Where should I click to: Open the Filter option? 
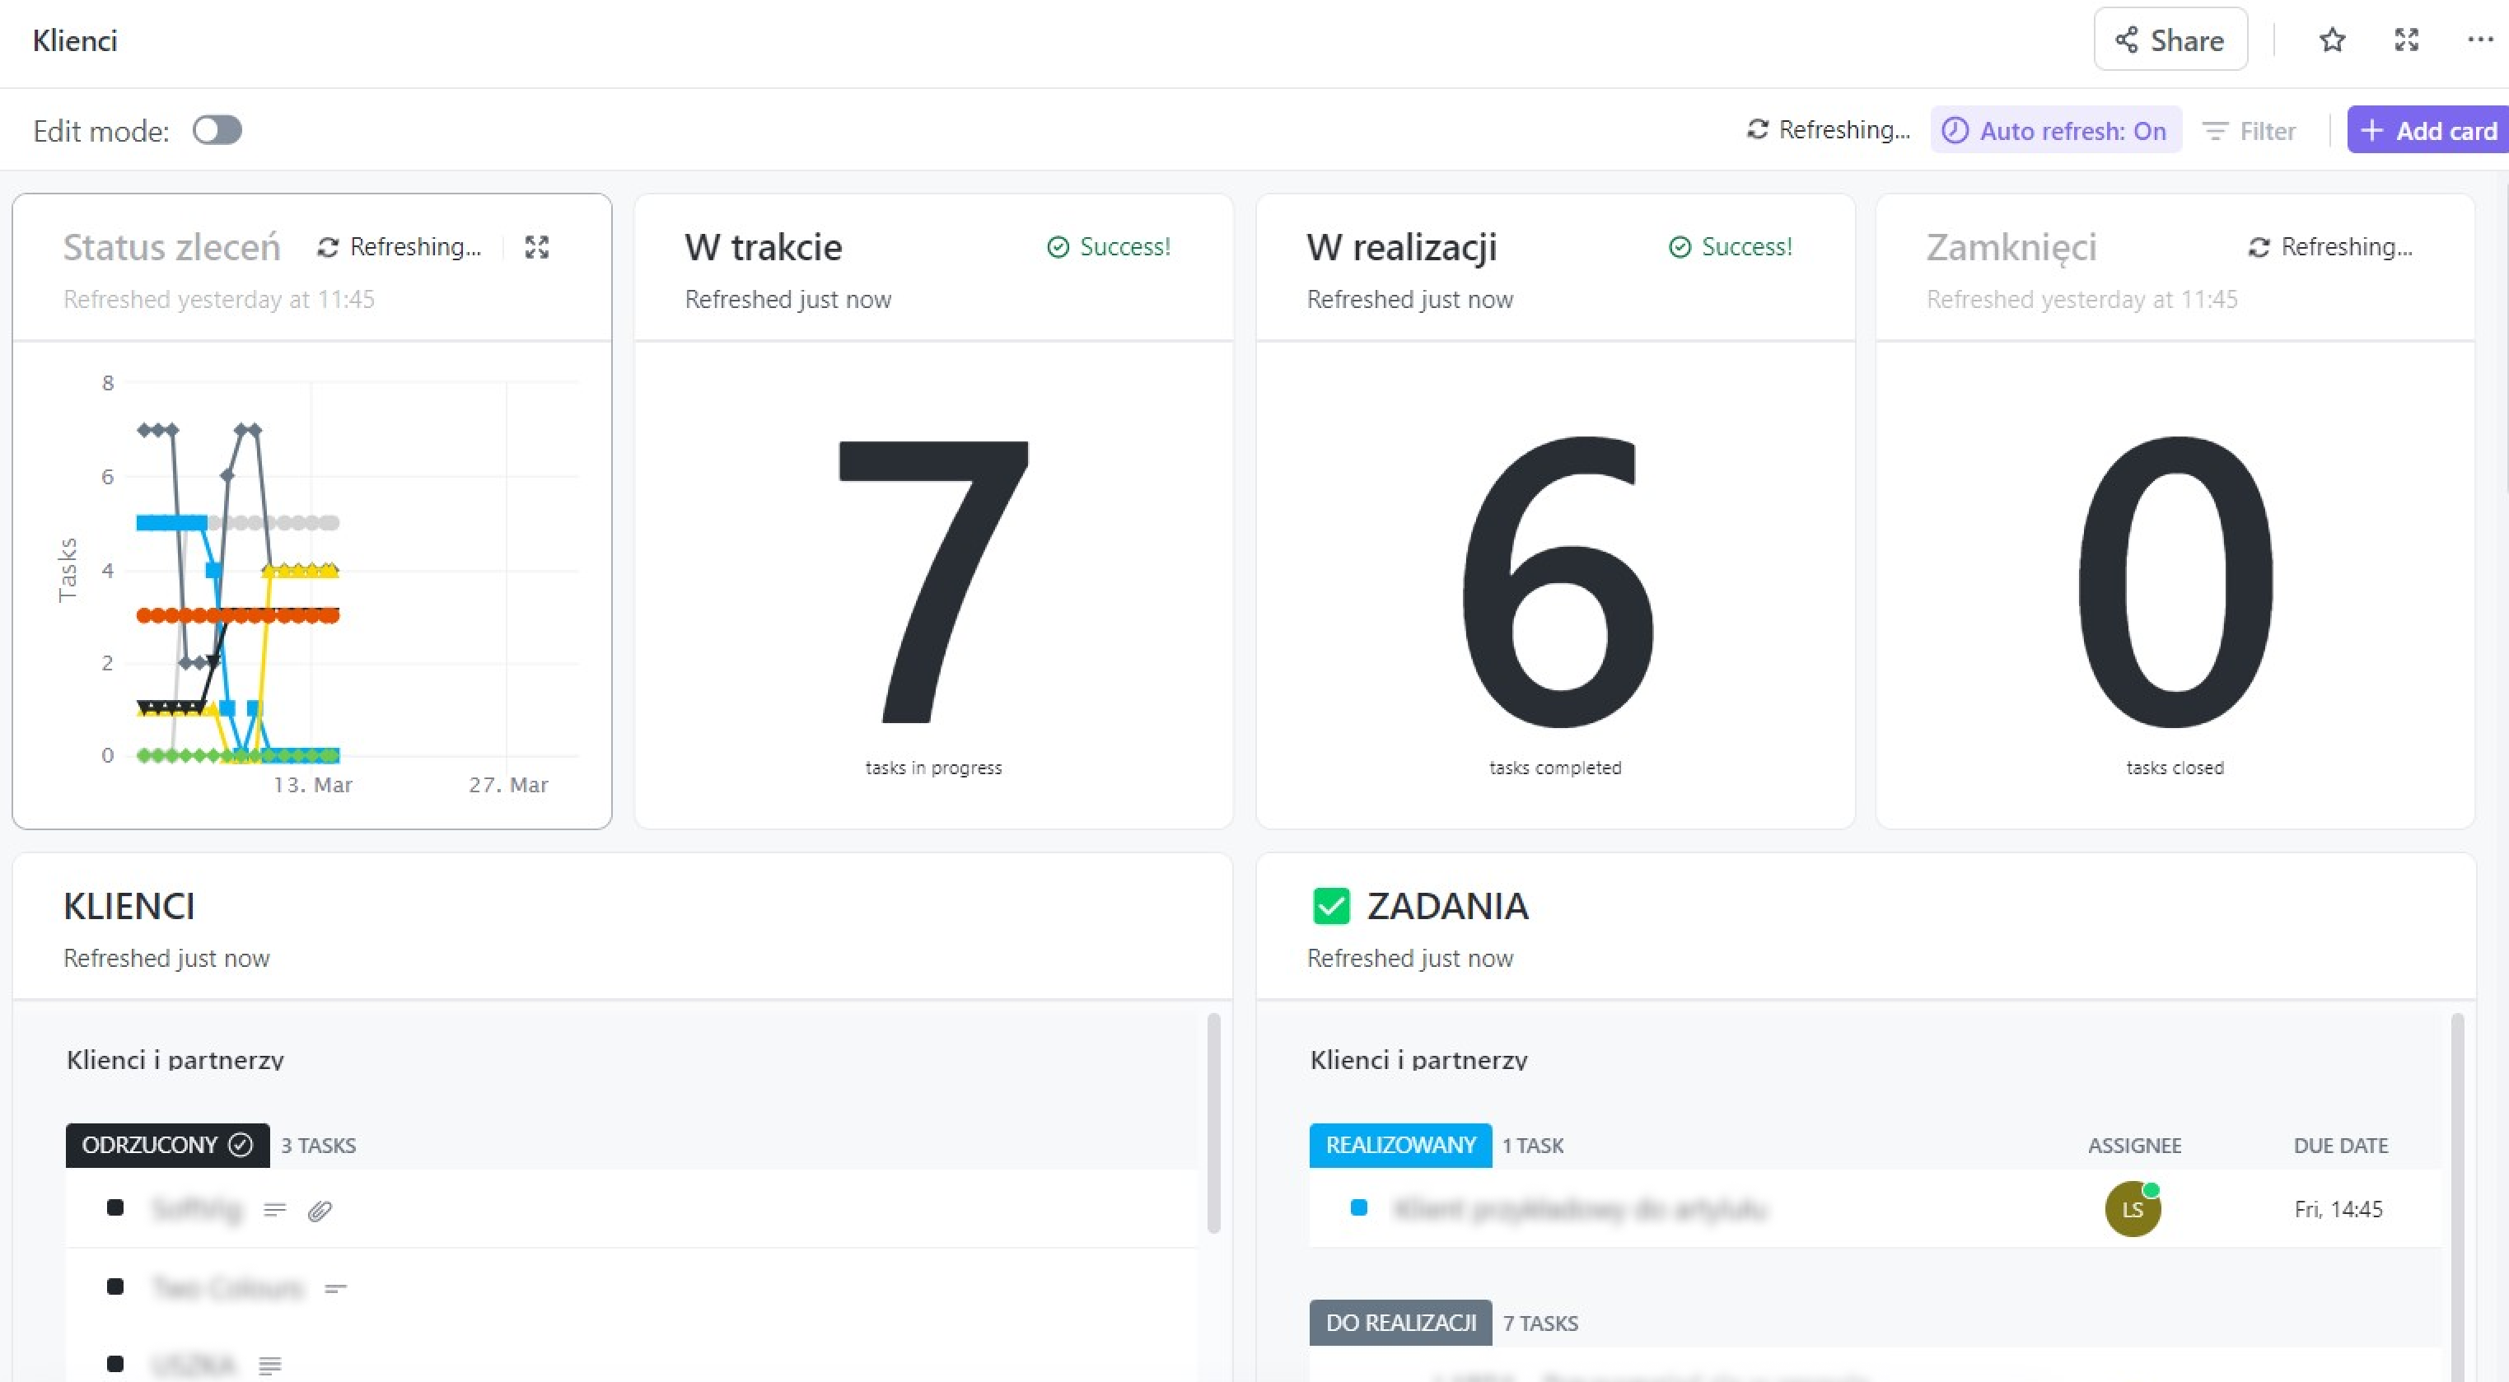[2249, 130]
